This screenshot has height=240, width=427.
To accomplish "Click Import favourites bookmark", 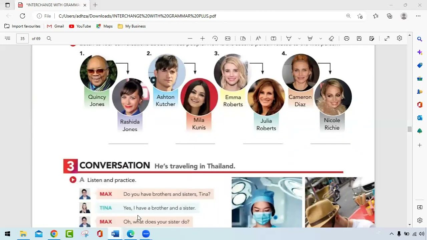I will tap(22, 26).
